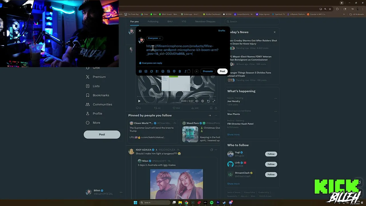
Task: Go to Profile in the sidebar
Action: (x=94, y=114)
